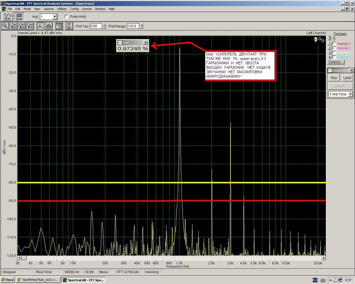
Task: Click the SpectraLAB icon in the menu bar
Action: 4,9
